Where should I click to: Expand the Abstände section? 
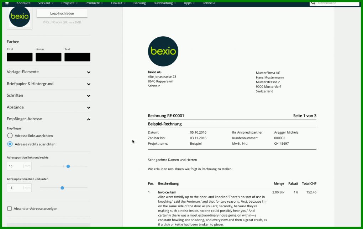tap(48, 107)
